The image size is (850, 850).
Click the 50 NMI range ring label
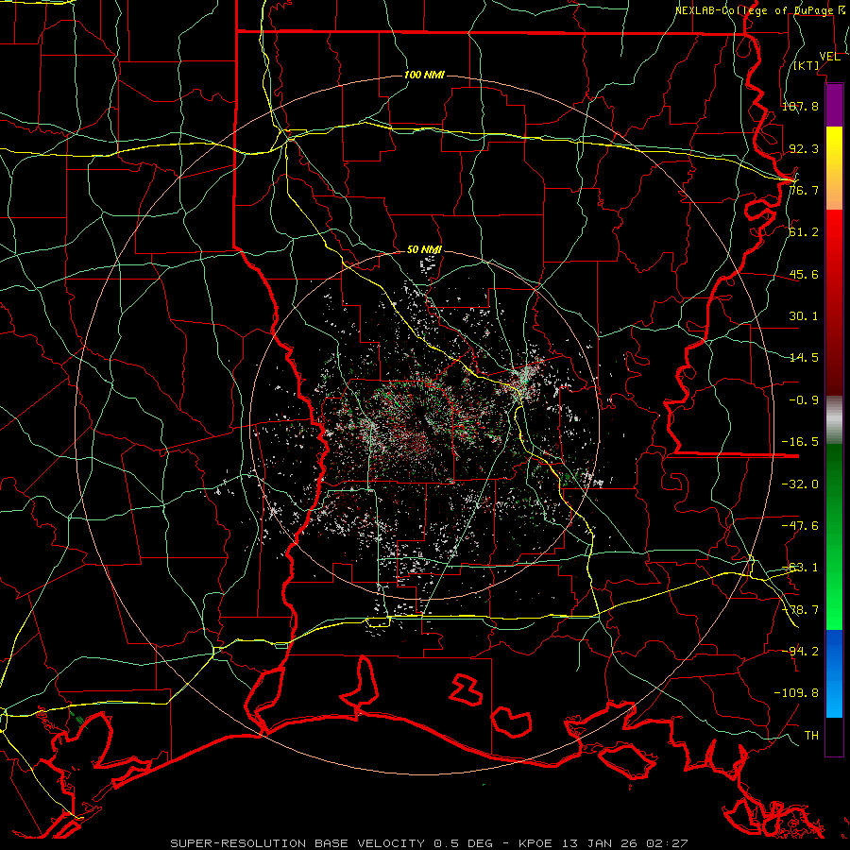point(424,250)
